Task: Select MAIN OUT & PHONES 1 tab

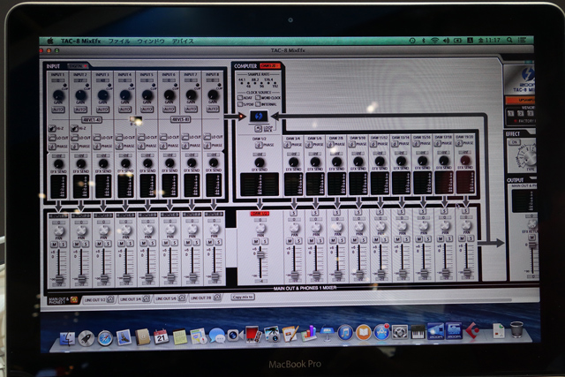Action: [x=63, y=300]
